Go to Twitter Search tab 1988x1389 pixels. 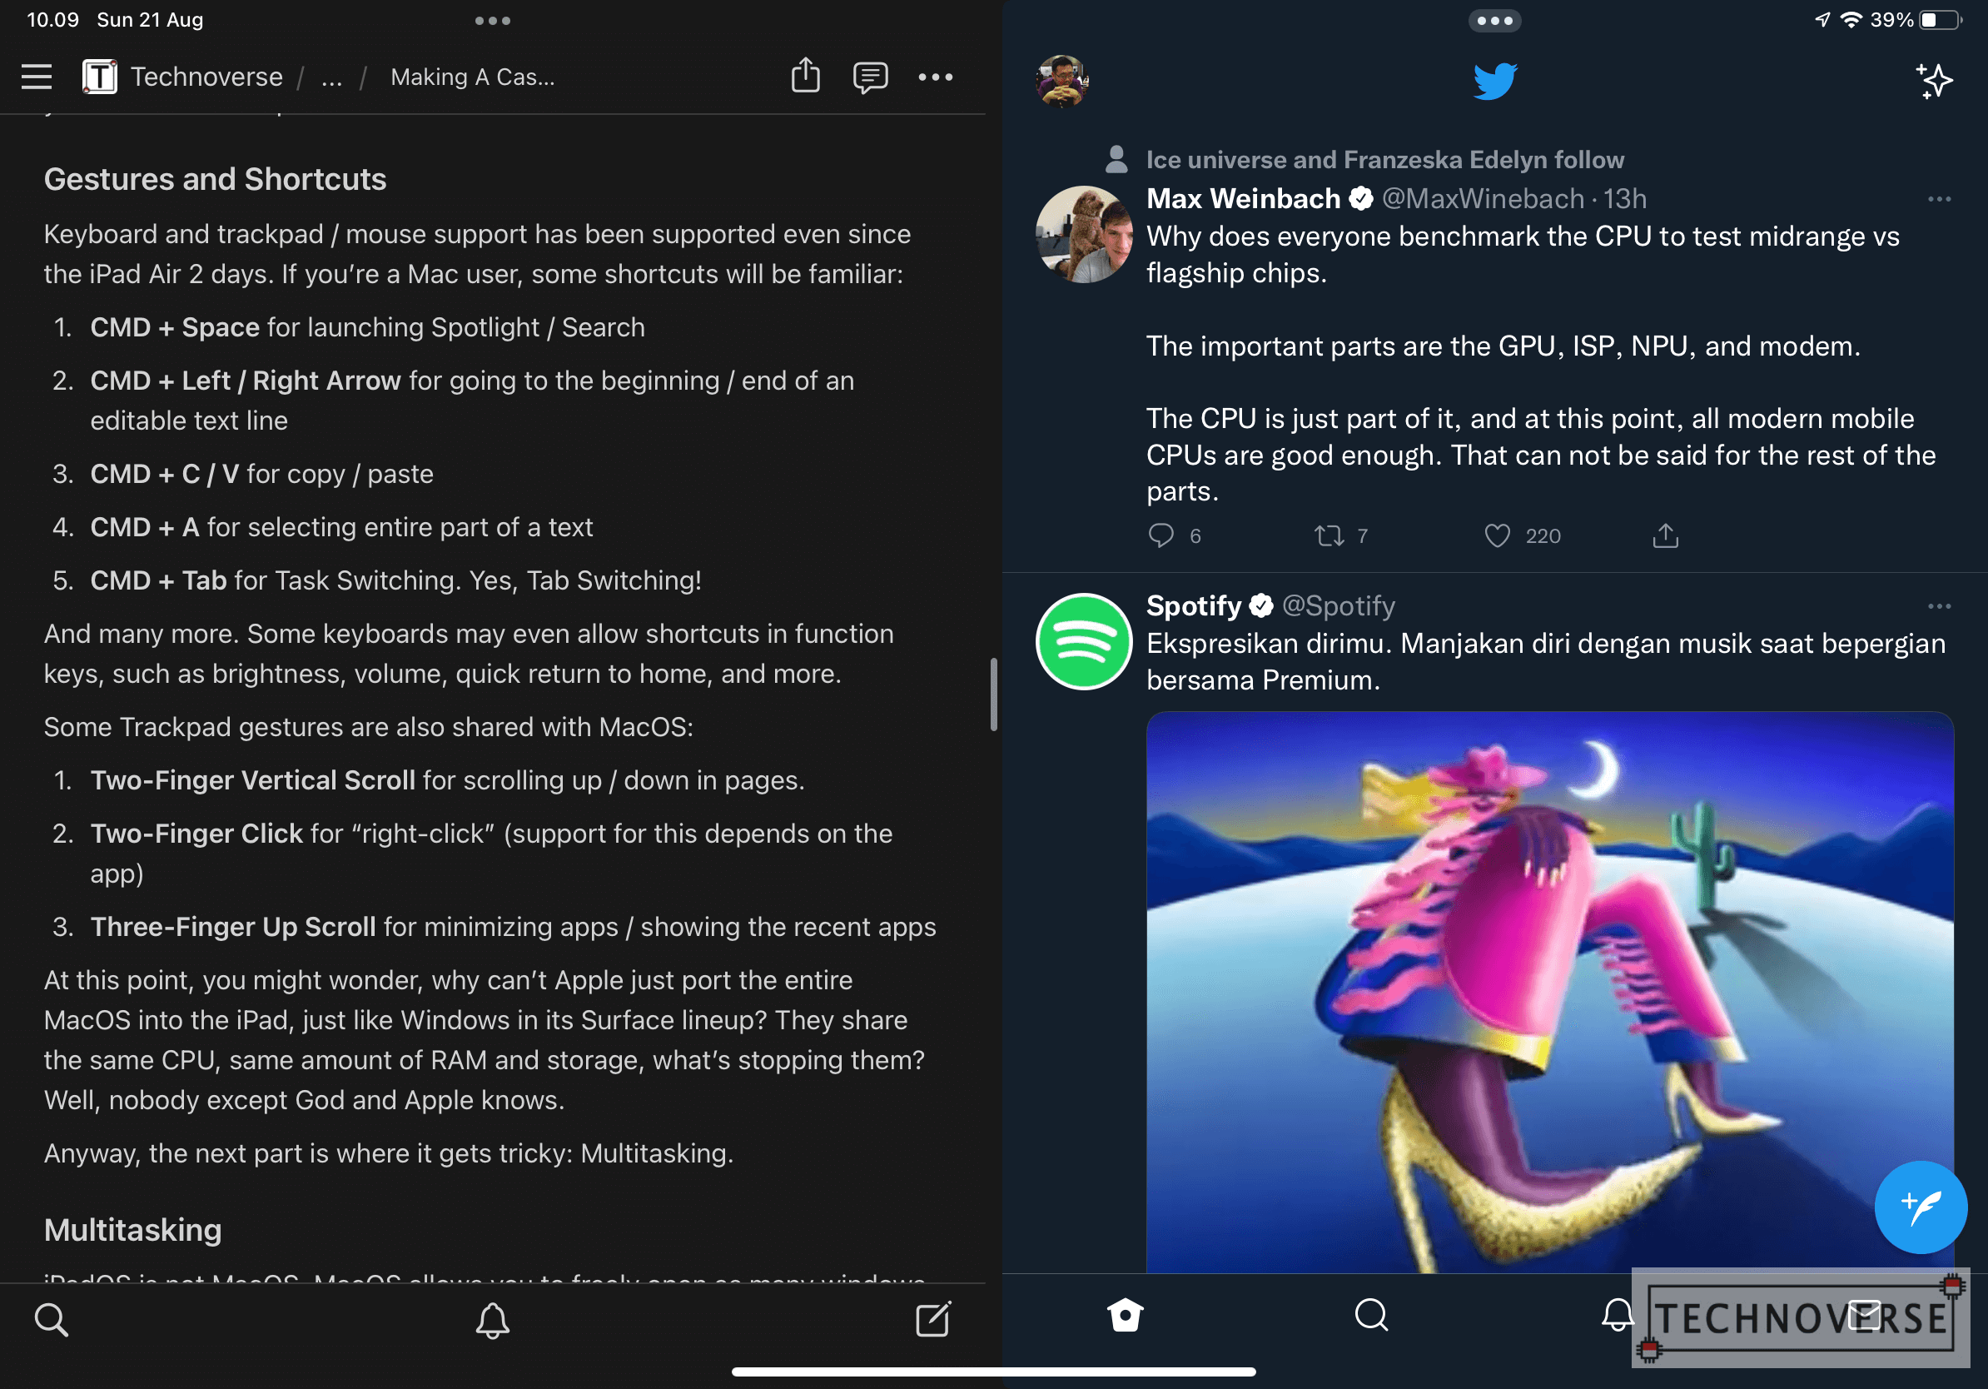[1371, 1315]
